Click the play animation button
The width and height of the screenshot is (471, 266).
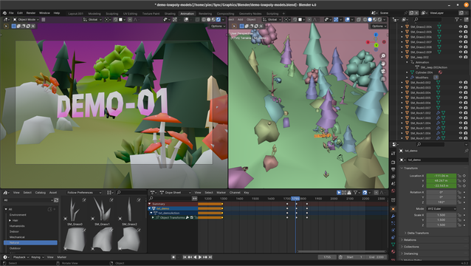(x=200, y=257)
